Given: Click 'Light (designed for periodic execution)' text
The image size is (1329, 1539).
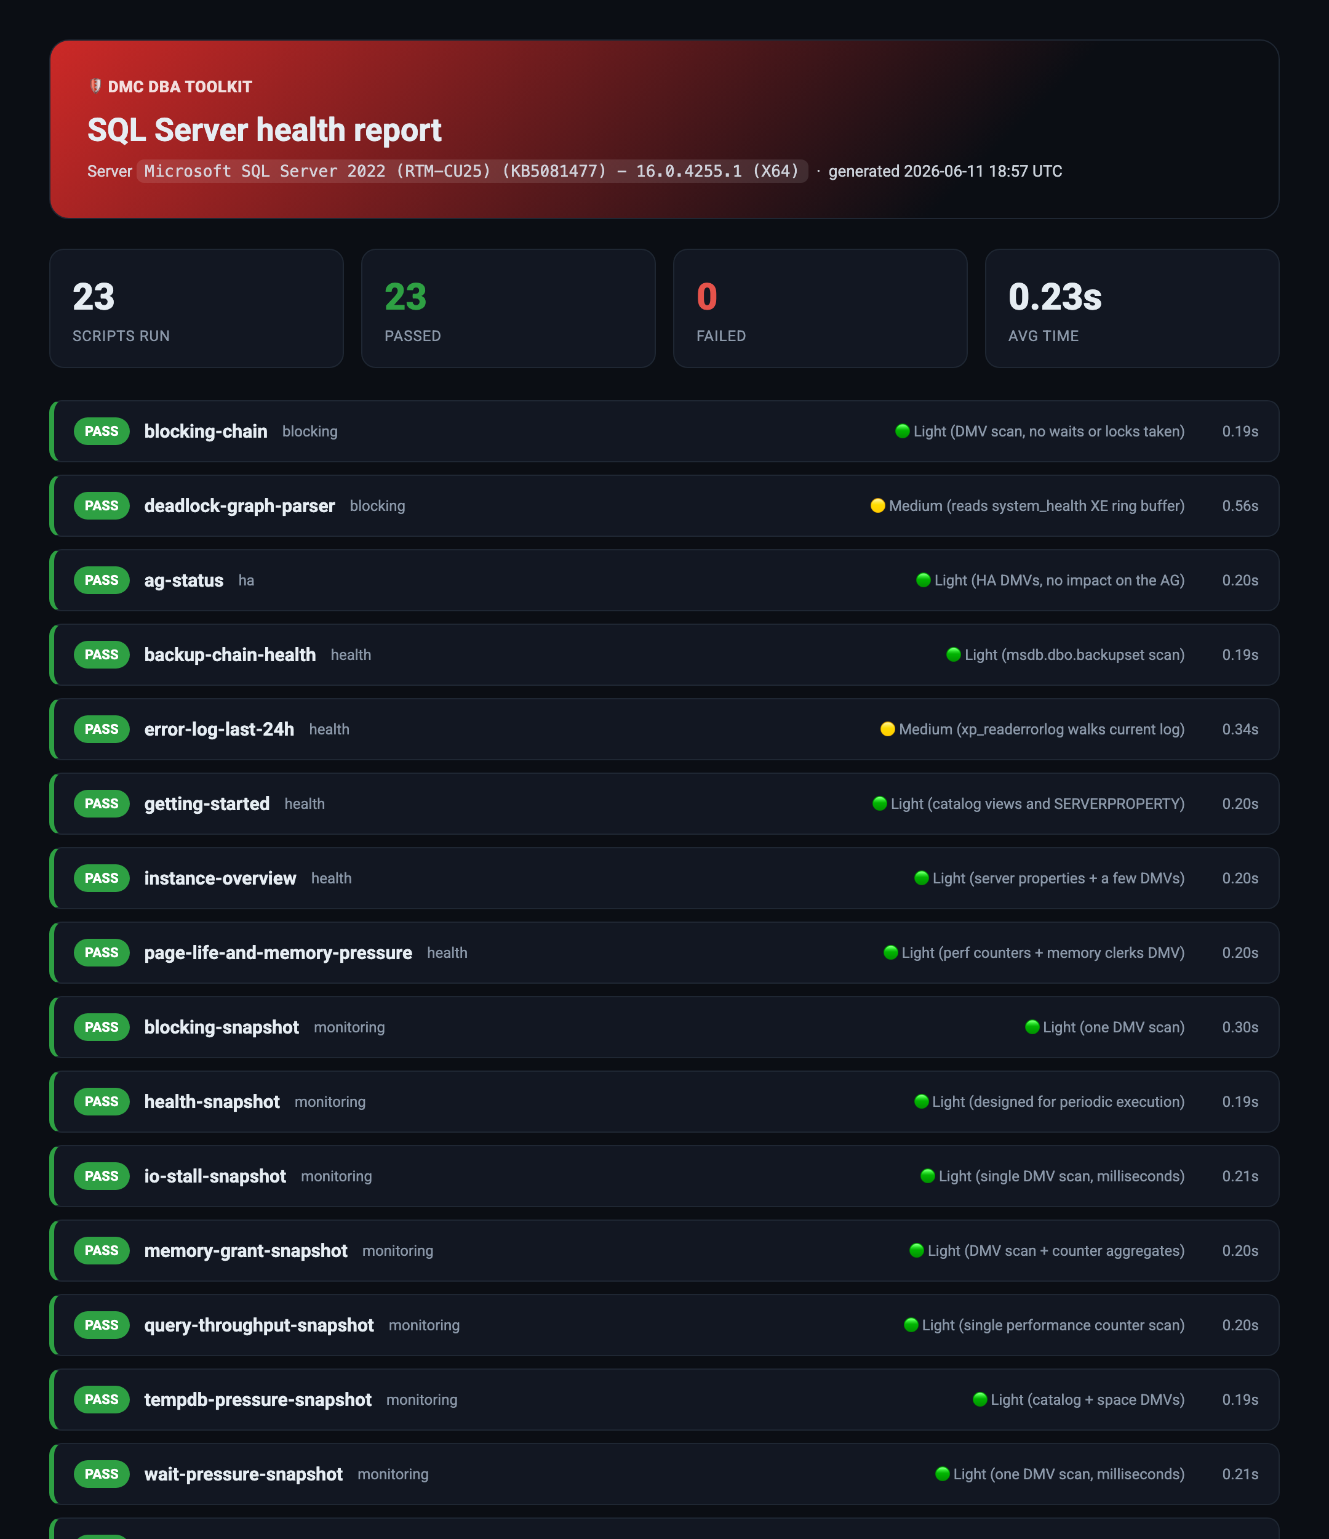Looking at the screenshot, I should (x=1058, y=1101).
